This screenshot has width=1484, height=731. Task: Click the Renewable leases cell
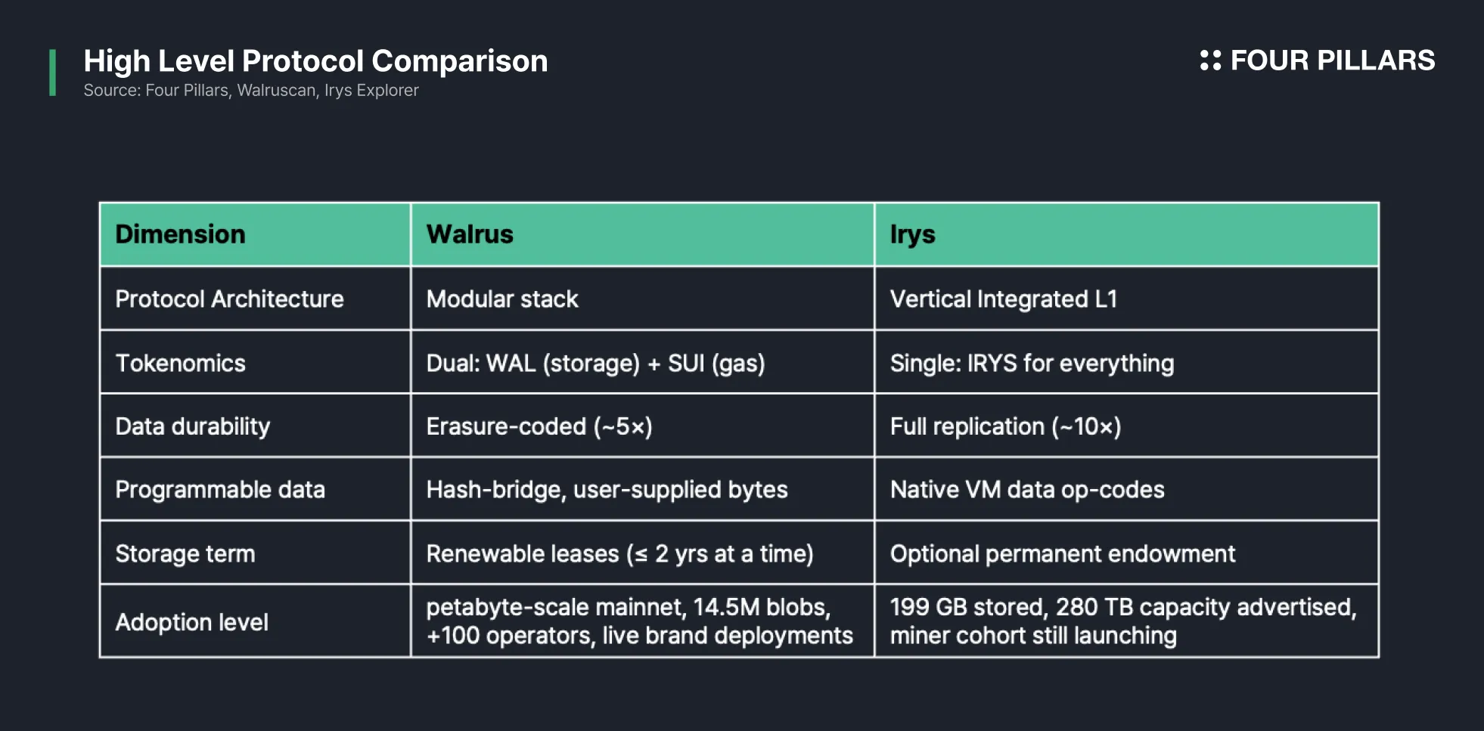pyautogui.click(x=642, y=553)
